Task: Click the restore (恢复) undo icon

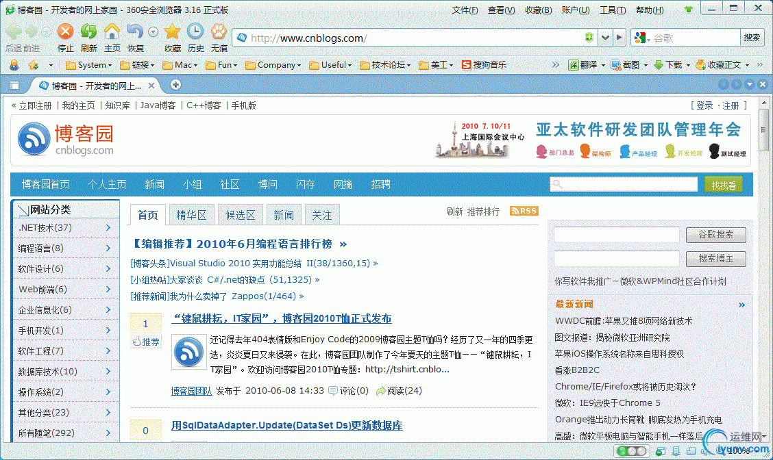Action: 134,31
